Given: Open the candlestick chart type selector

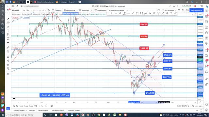Looking at the screenshot, I should (x=49, y=10).
